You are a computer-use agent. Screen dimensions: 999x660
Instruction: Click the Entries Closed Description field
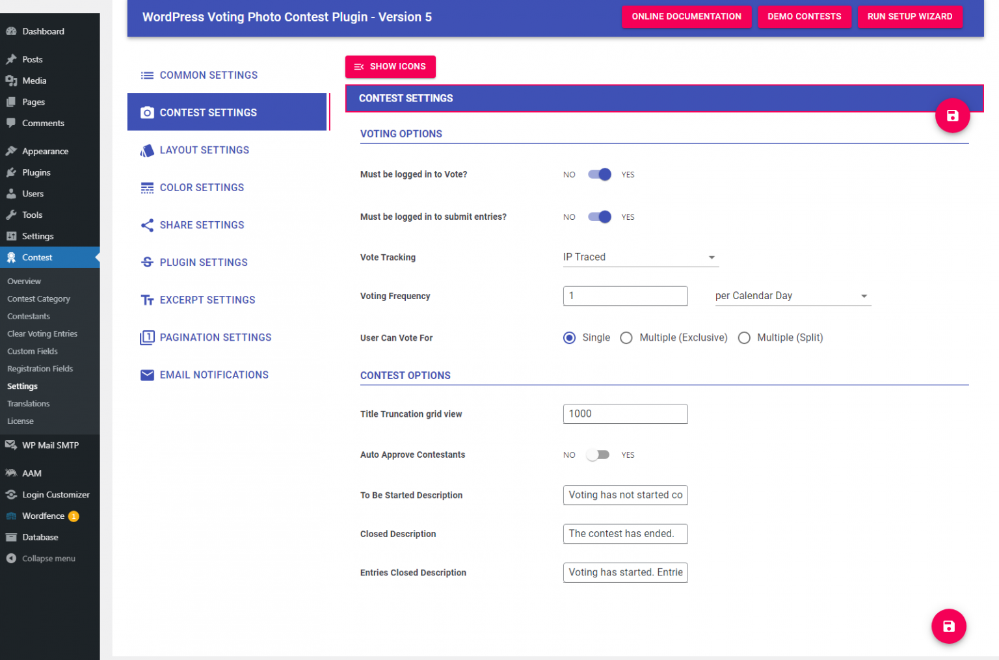coord(625,573)
